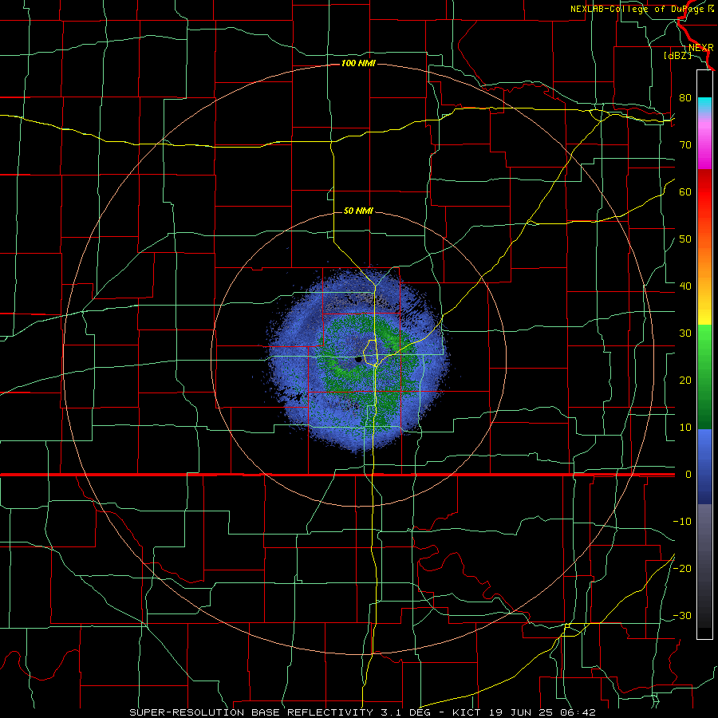The width and height of the screenshot is (718, 718).
Task: Click the 3.1 DEG elevation in the caption
Action: (407, 712)
